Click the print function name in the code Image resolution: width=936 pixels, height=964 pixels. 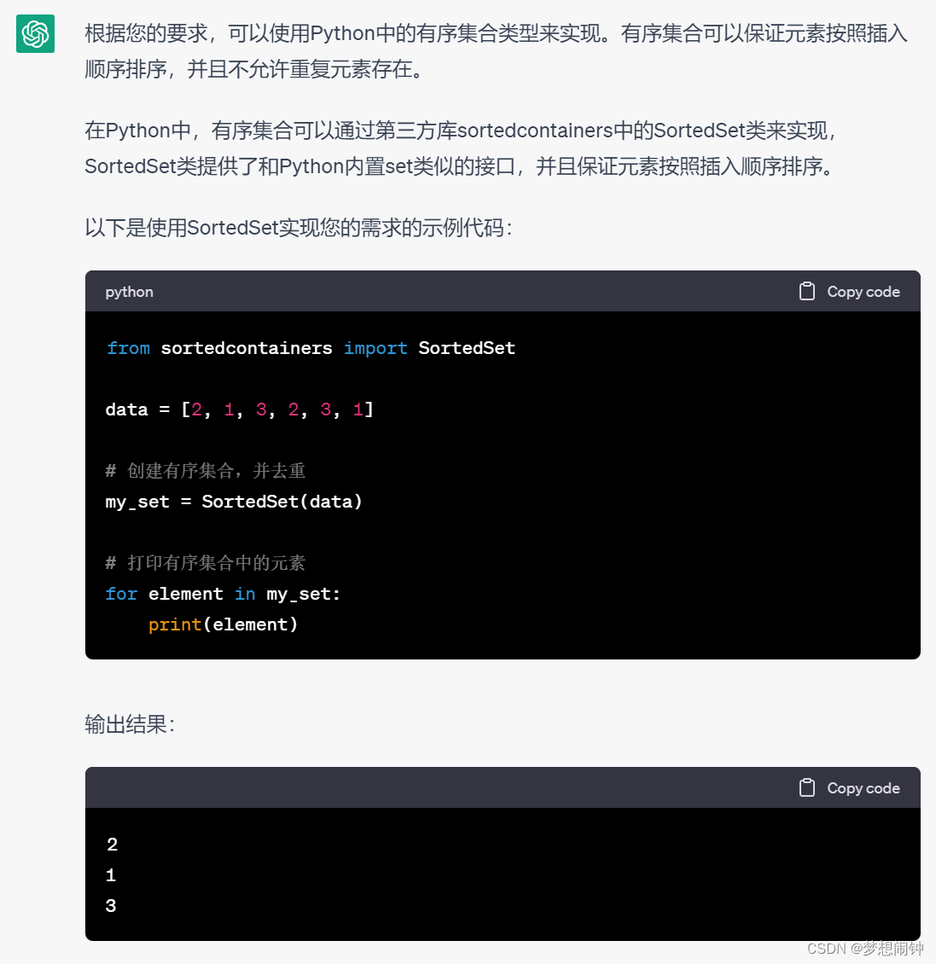175,624
